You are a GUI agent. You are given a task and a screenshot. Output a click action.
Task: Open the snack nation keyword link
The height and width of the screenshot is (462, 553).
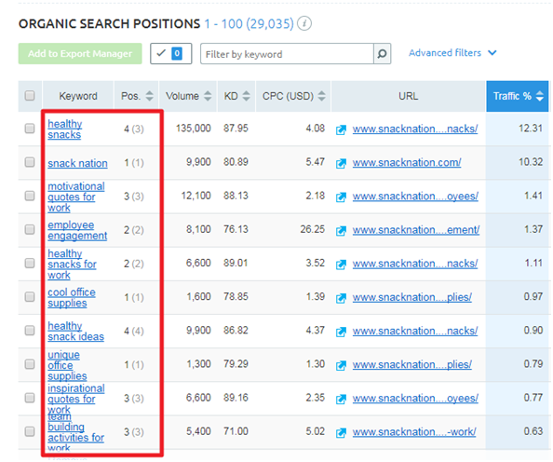coord(77,163)
